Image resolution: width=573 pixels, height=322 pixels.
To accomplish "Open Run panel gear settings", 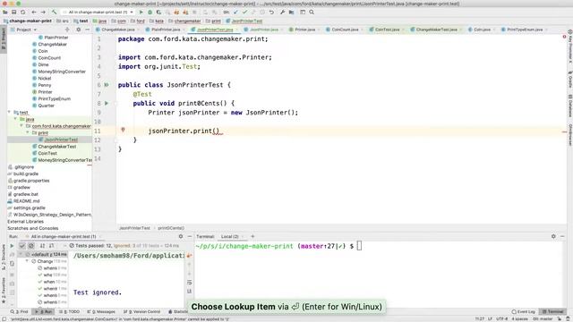I will (181, 236).
